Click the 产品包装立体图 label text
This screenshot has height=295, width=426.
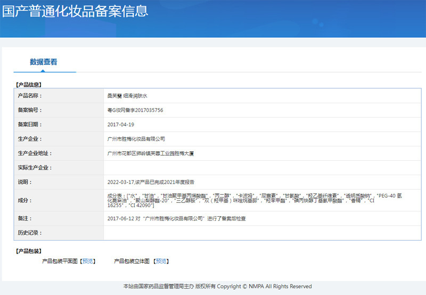132,261
